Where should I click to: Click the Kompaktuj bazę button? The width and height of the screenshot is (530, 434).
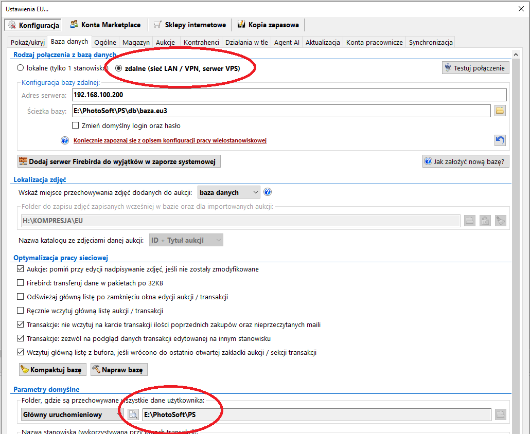point(52,370)
